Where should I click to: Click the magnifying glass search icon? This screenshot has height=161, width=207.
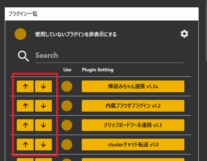pos(23,56)
